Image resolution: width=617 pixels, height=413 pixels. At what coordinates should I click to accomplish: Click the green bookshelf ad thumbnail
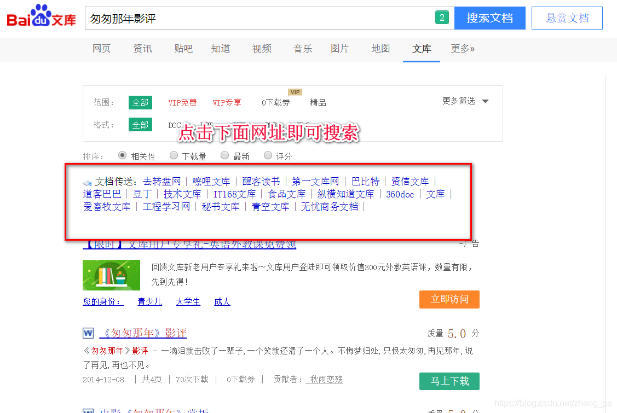tap(111, 275)
